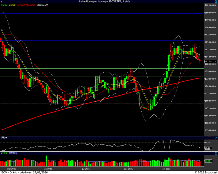This screenshot has width=218, height=174.
Task: Click the set 2026 date axis marker
Action: coord(167,169)
